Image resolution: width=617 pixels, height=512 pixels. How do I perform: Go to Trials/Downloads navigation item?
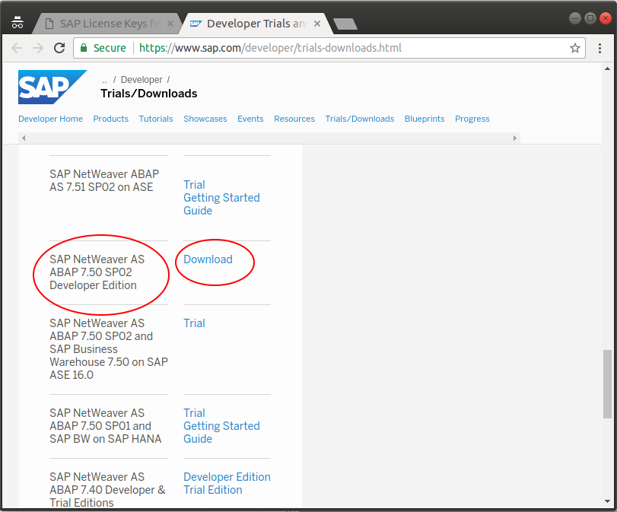tap(360, 119)
